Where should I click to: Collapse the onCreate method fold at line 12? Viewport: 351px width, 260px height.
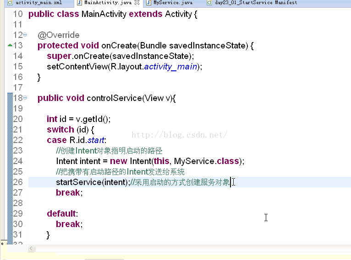25,35
